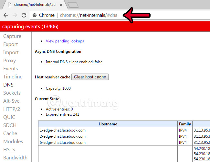Click the Host resolver cache label

[x=52, y=77]
